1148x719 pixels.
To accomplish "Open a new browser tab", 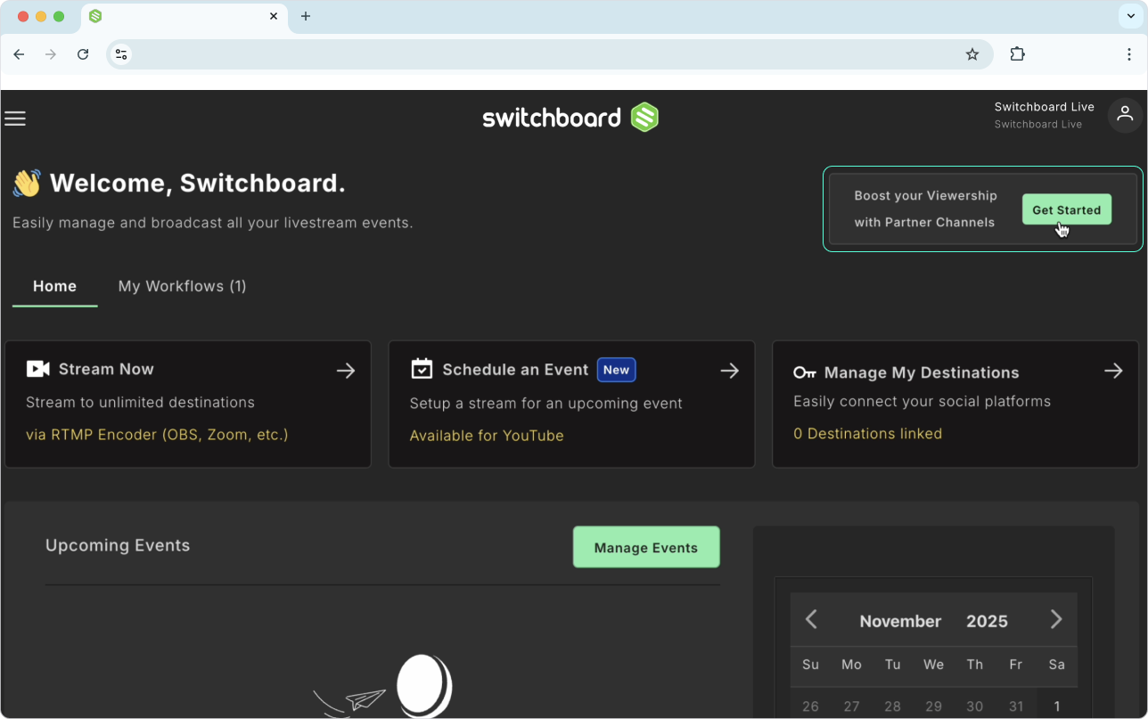I will click(x=306, y=16).
